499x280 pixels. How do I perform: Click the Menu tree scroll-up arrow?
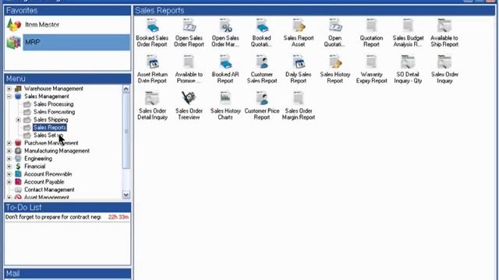click(126, 89)
